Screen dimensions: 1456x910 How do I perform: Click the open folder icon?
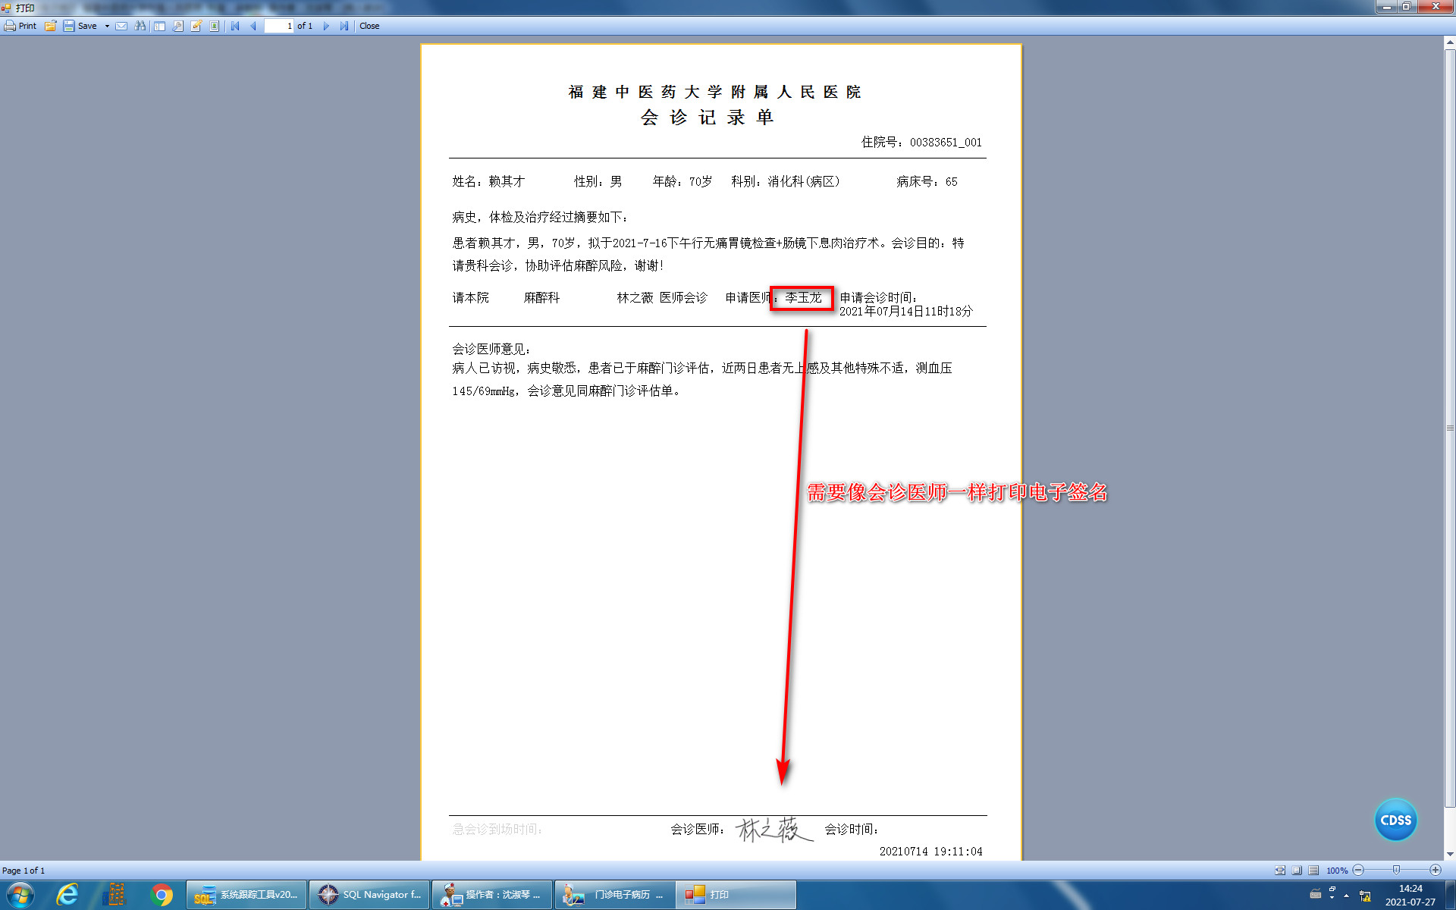[51, 26]
